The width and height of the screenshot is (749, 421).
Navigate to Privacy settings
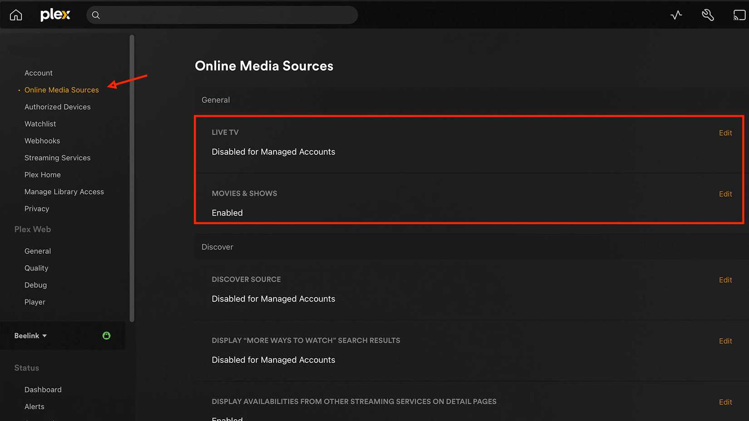point(36,208)
